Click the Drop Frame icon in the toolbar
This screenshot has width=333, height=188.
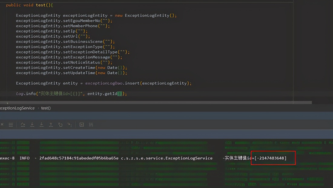(x=60, y=124)
